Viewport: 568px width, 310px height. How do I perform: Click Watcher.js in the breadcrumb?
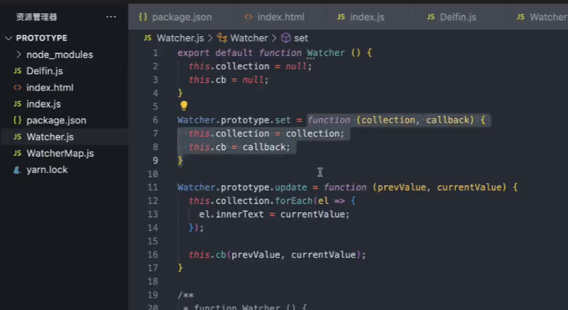click(180, 38)
